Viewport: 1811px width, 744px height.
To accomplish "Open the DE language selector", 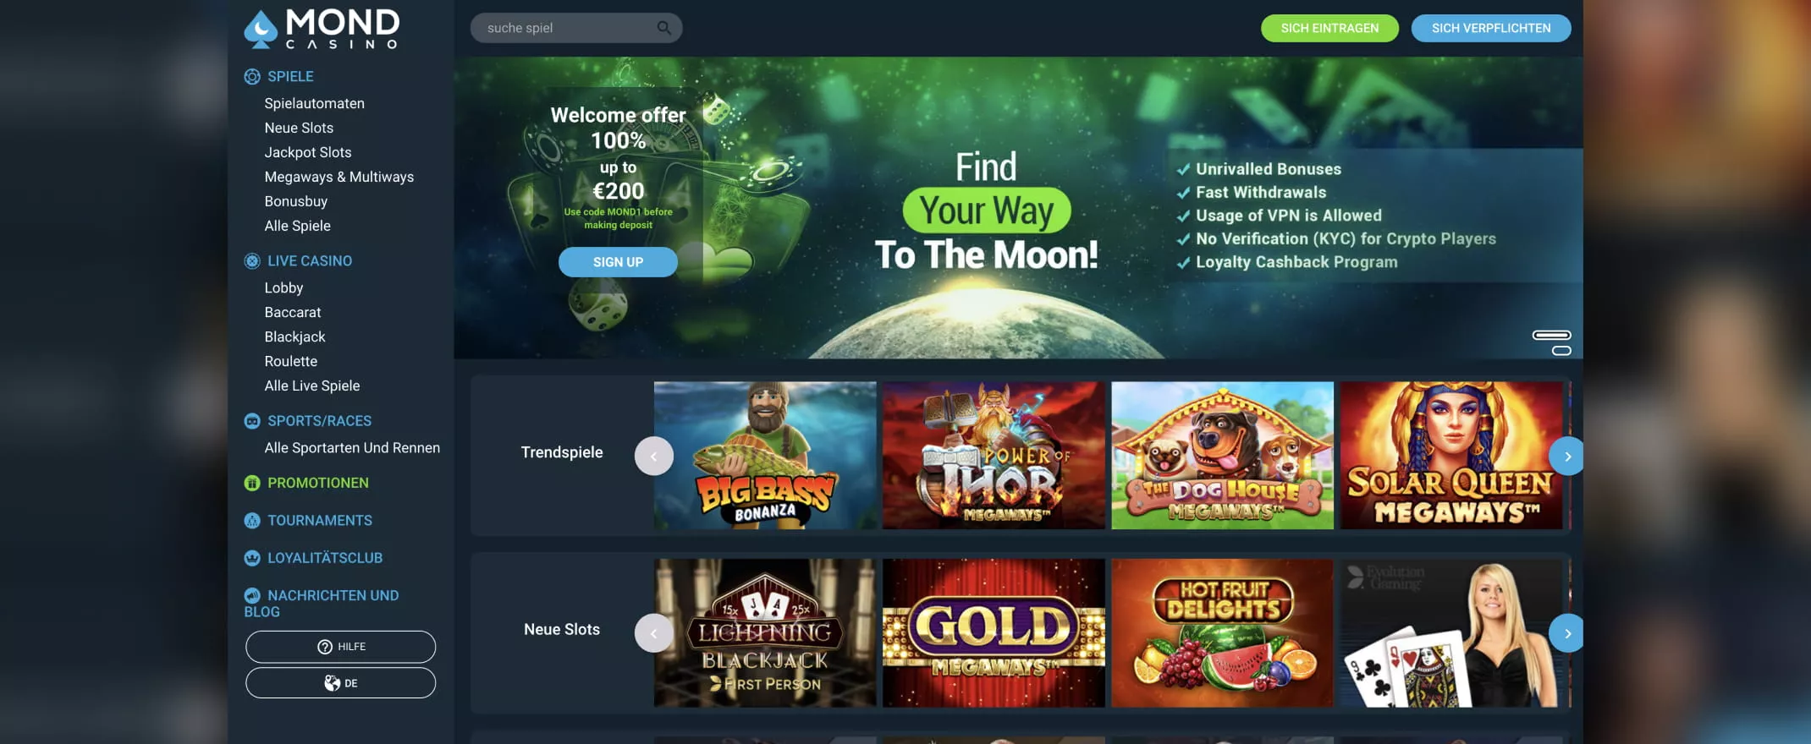I will click(341, 683).
